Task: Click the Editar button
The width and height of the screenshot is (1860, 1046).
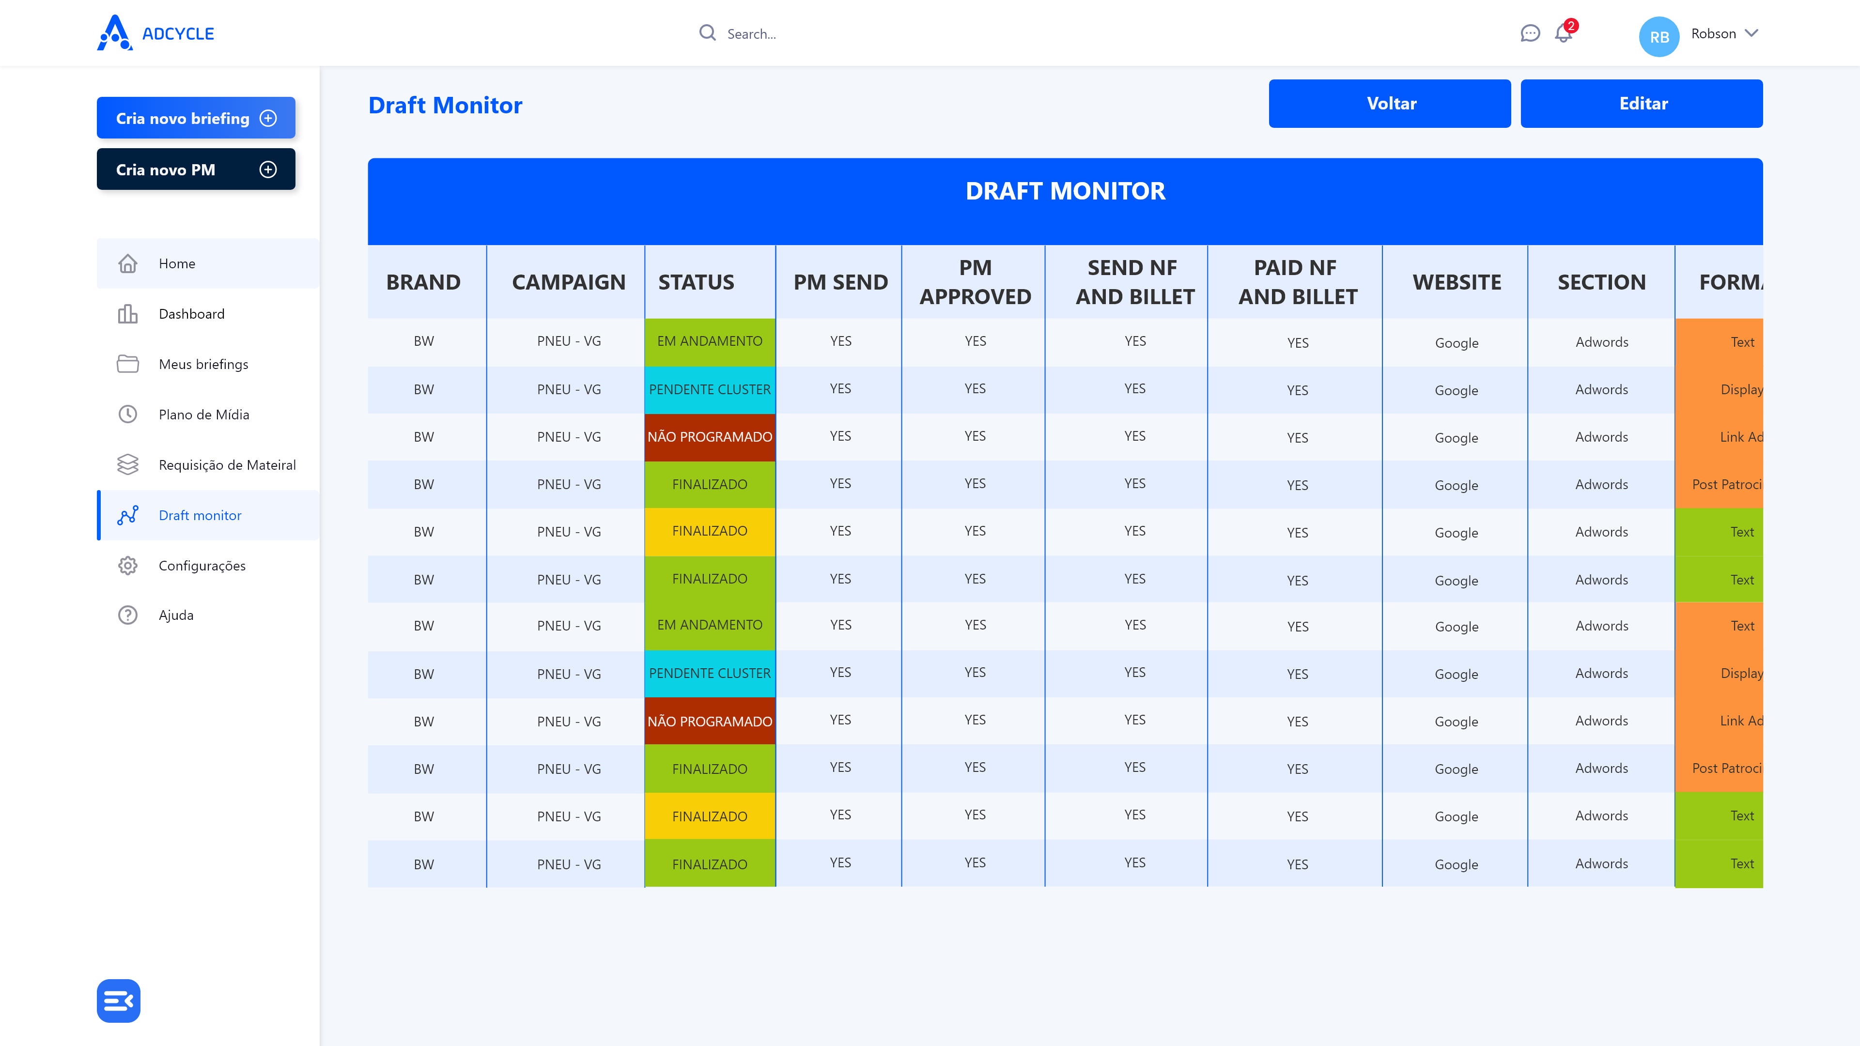Action: click(1641, 103)
